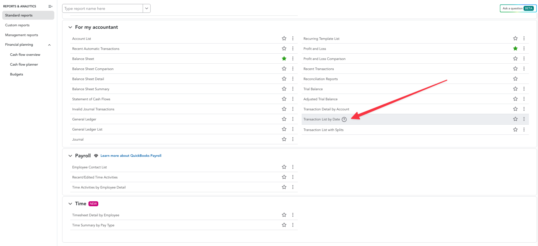Favorite the Reconciliation Reports entry
The height and width of the screenshot is (246, 538).
(x=515, y=79)
